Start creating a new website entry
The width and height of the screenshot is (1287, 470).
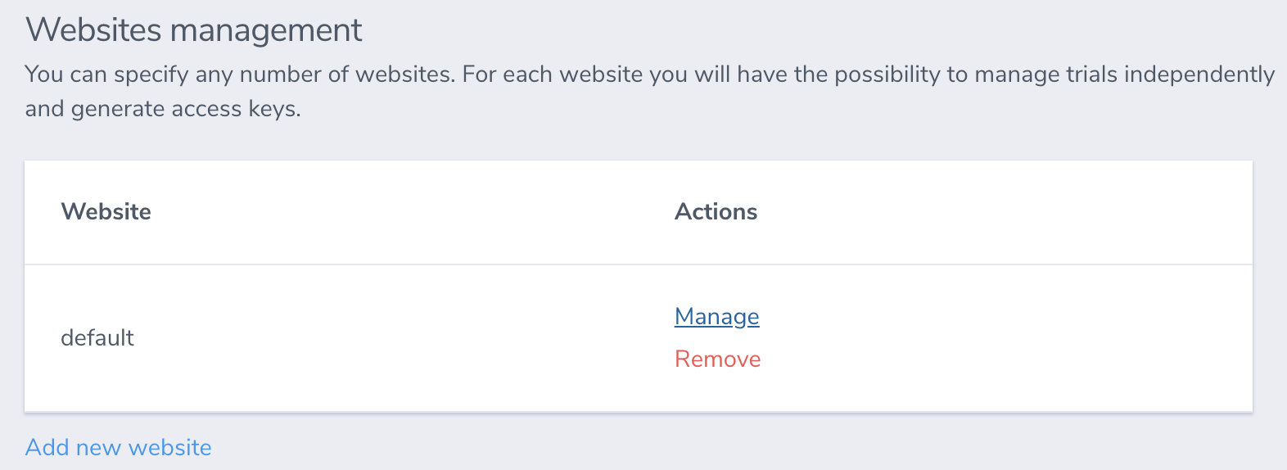coord(119,448)
